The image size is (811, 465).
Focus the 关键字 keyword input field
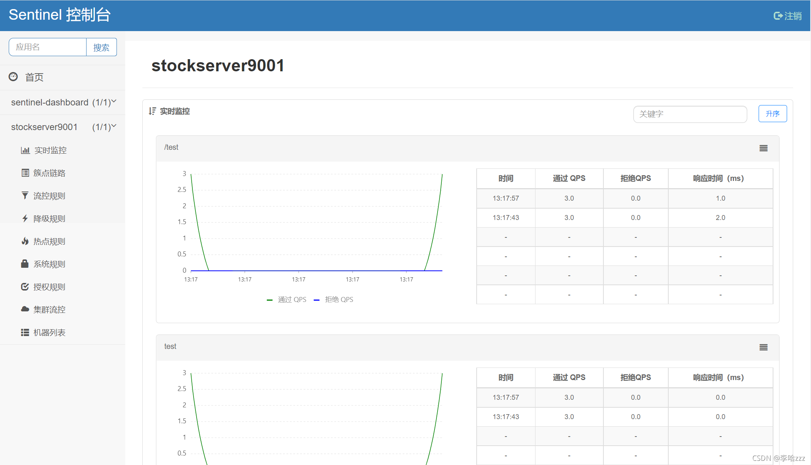(x=690, y=114)
